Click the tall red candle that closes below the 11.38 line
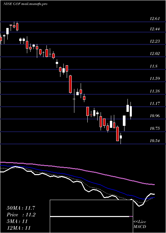This screenshot has height=233, width=166. click(70, 84)
